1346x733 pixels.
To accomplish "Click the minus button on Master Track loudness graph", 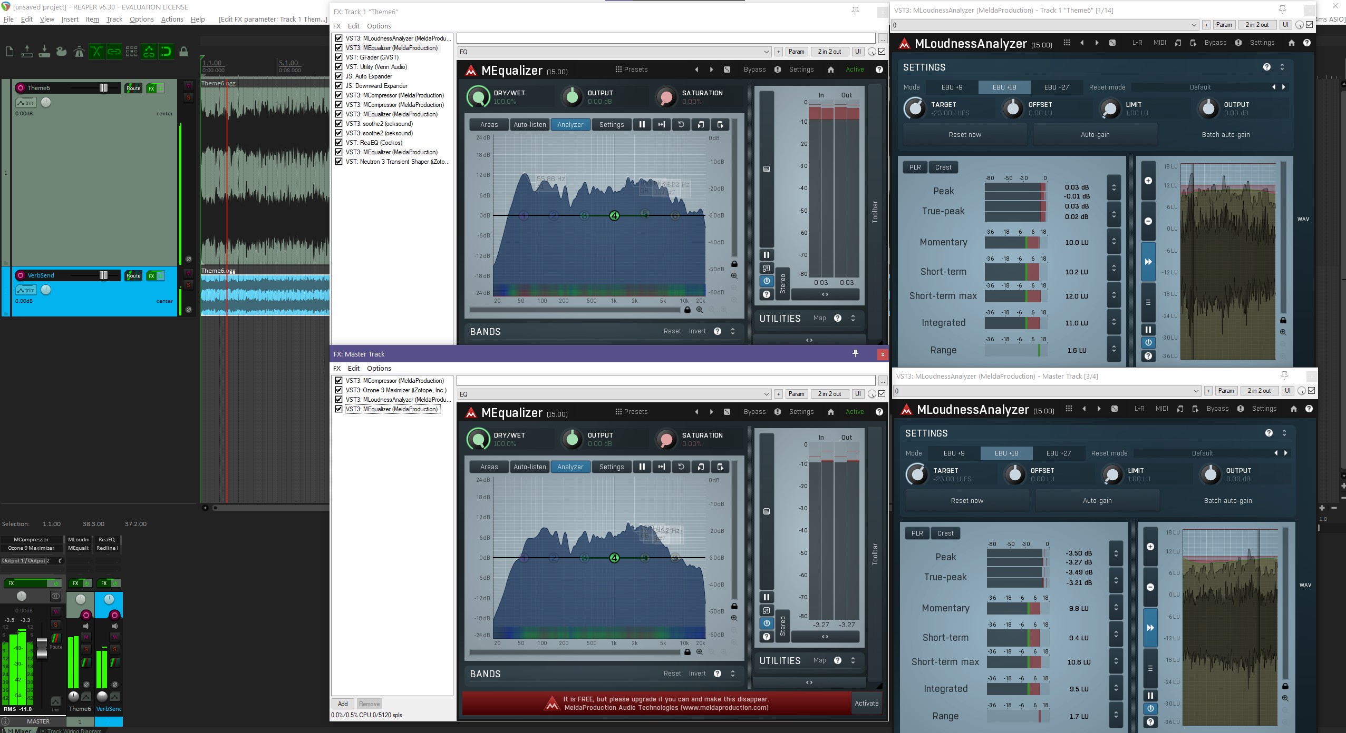I will pyautogui.click(x=1150, y=587).
